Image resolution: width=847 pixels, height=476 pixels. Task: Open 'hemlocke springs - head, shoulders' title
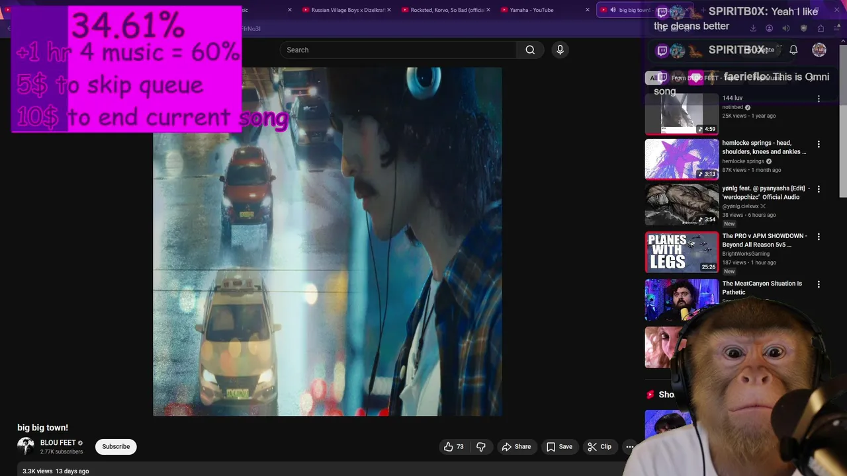[x=764, y=147]
